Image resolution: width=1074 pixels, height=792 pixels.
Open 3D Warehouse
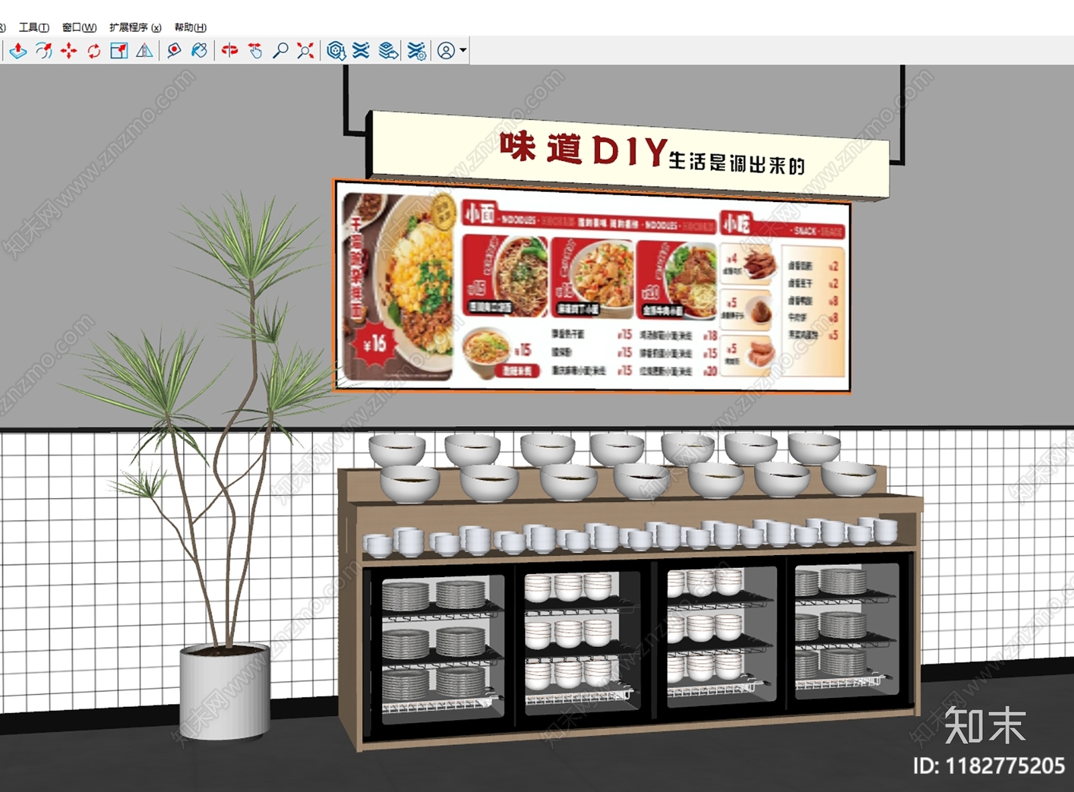[x=336, y=50]
